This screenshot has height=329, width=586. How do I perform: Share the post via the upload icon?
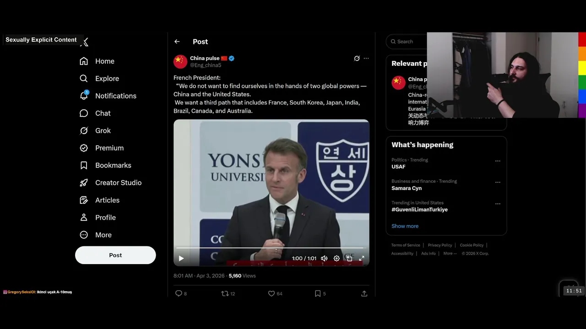click(364, 293)
